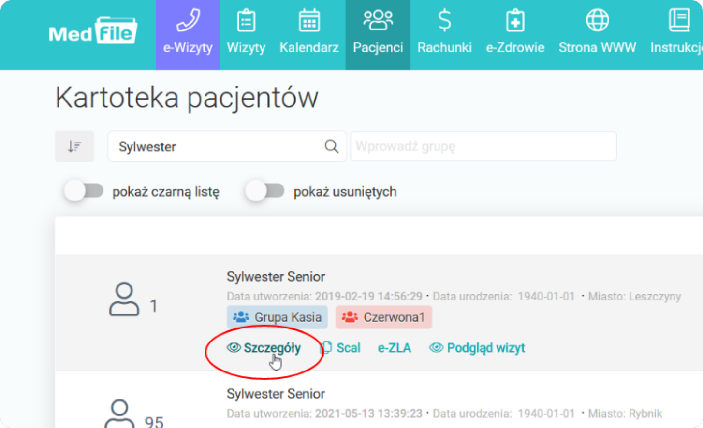Click the Grupa Kasia group tag

click(x=277, y=317)
